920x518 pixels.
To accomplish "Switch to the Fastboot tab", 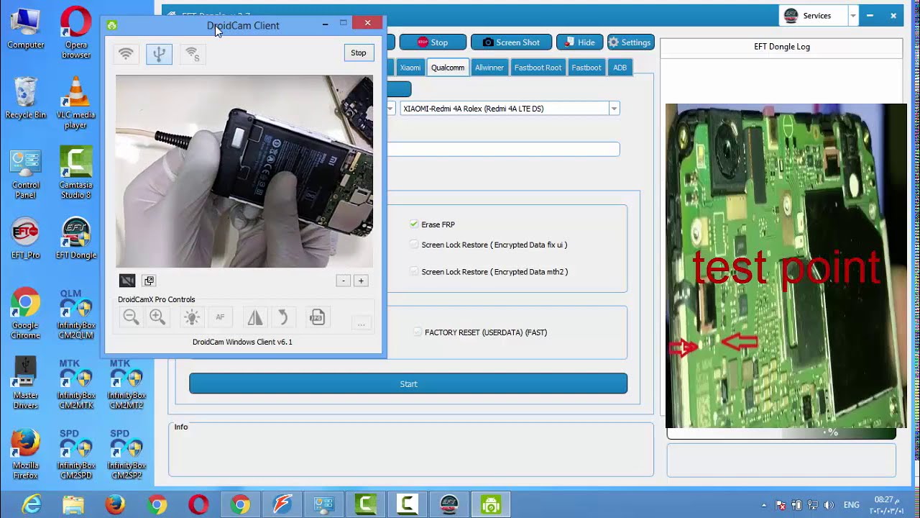I will (586, 68).
